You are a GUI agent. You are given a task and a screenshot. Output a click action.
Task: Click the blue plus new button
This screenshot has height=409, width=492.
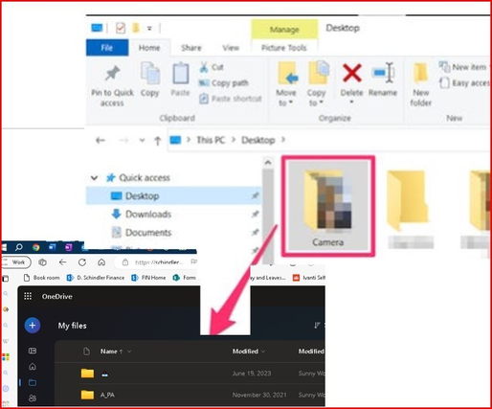tap(33, 326)
